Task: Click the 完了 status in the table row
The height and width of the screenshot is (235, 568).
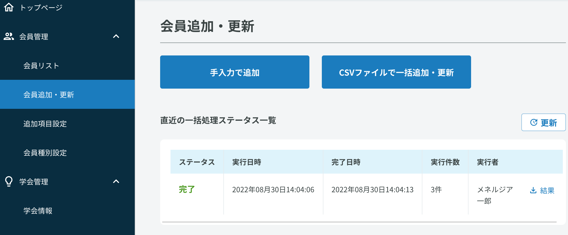Action: (x=187, y=189)
